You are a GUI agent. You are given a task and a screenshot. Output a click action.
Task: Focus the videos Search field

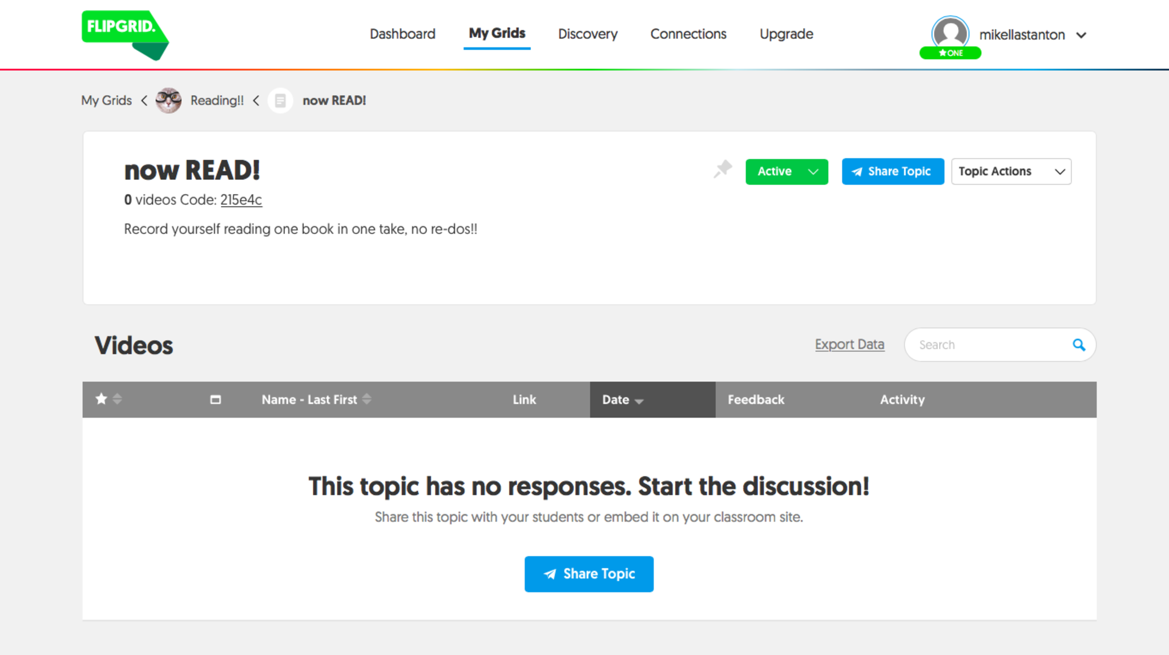[990, 345]
